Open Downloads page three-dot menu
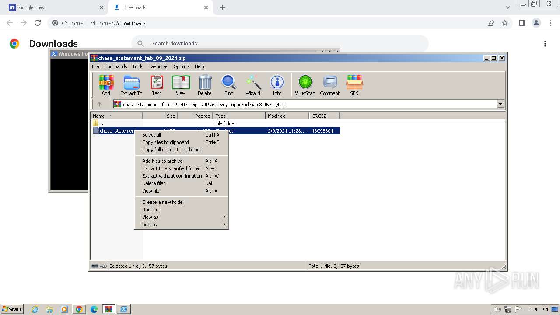 [545, 44]
